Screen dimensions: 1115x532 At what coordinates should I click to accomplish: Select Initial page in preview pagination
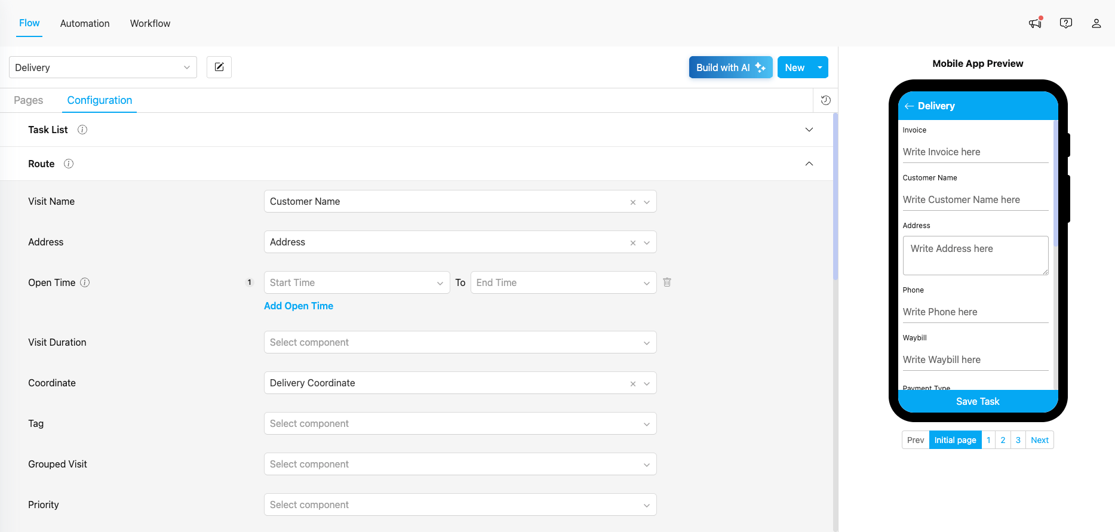click(x=955, y=440)
